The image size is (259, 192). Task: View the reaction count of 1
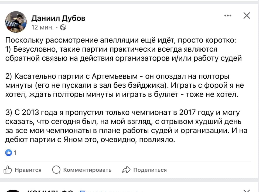point(15,153)
